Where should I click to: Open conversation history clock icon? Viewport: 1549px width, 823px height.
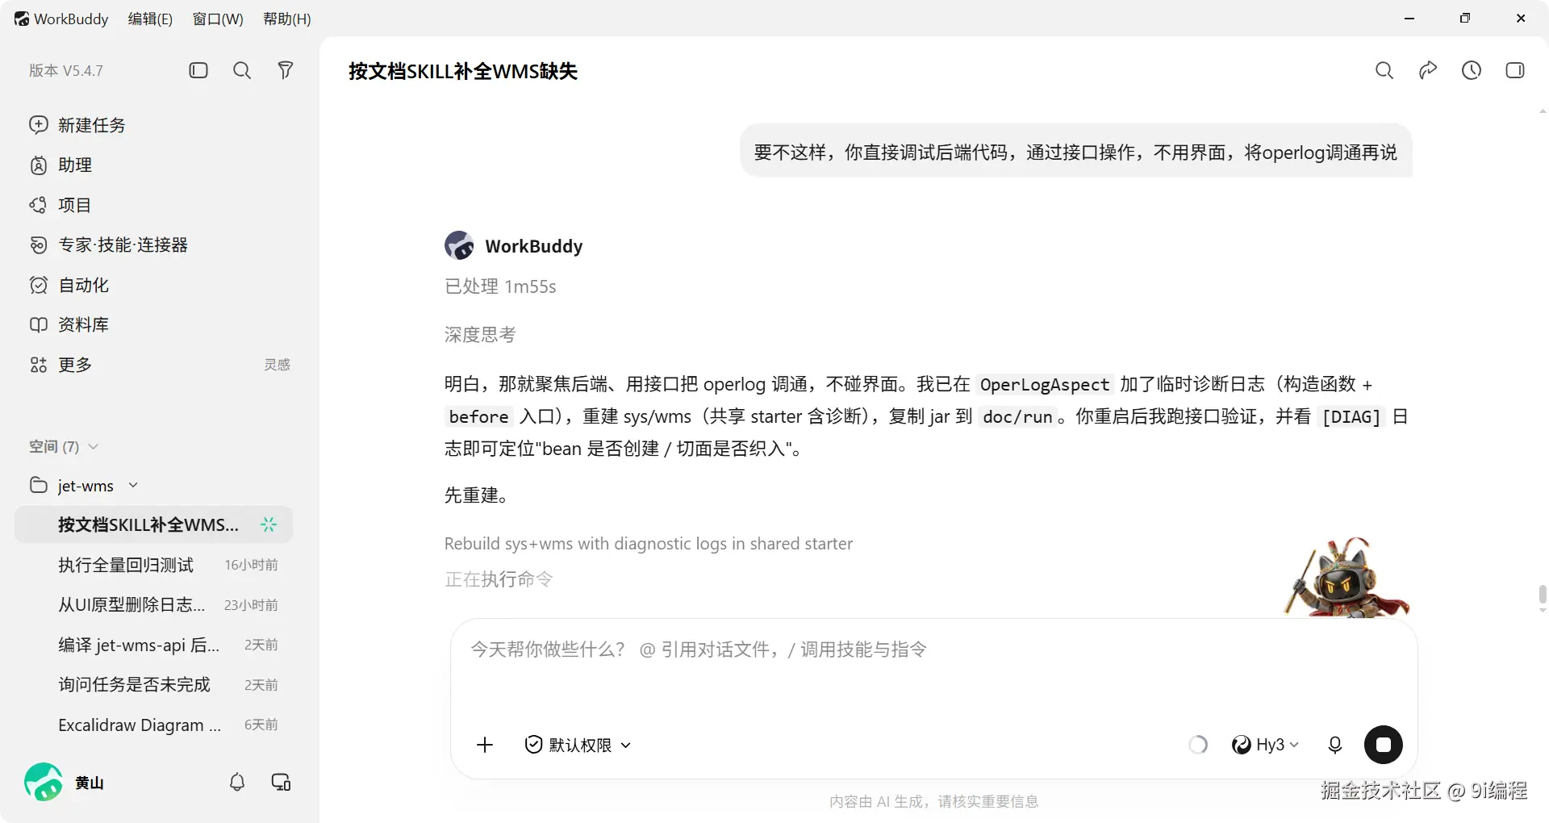tap(1472, 70)
